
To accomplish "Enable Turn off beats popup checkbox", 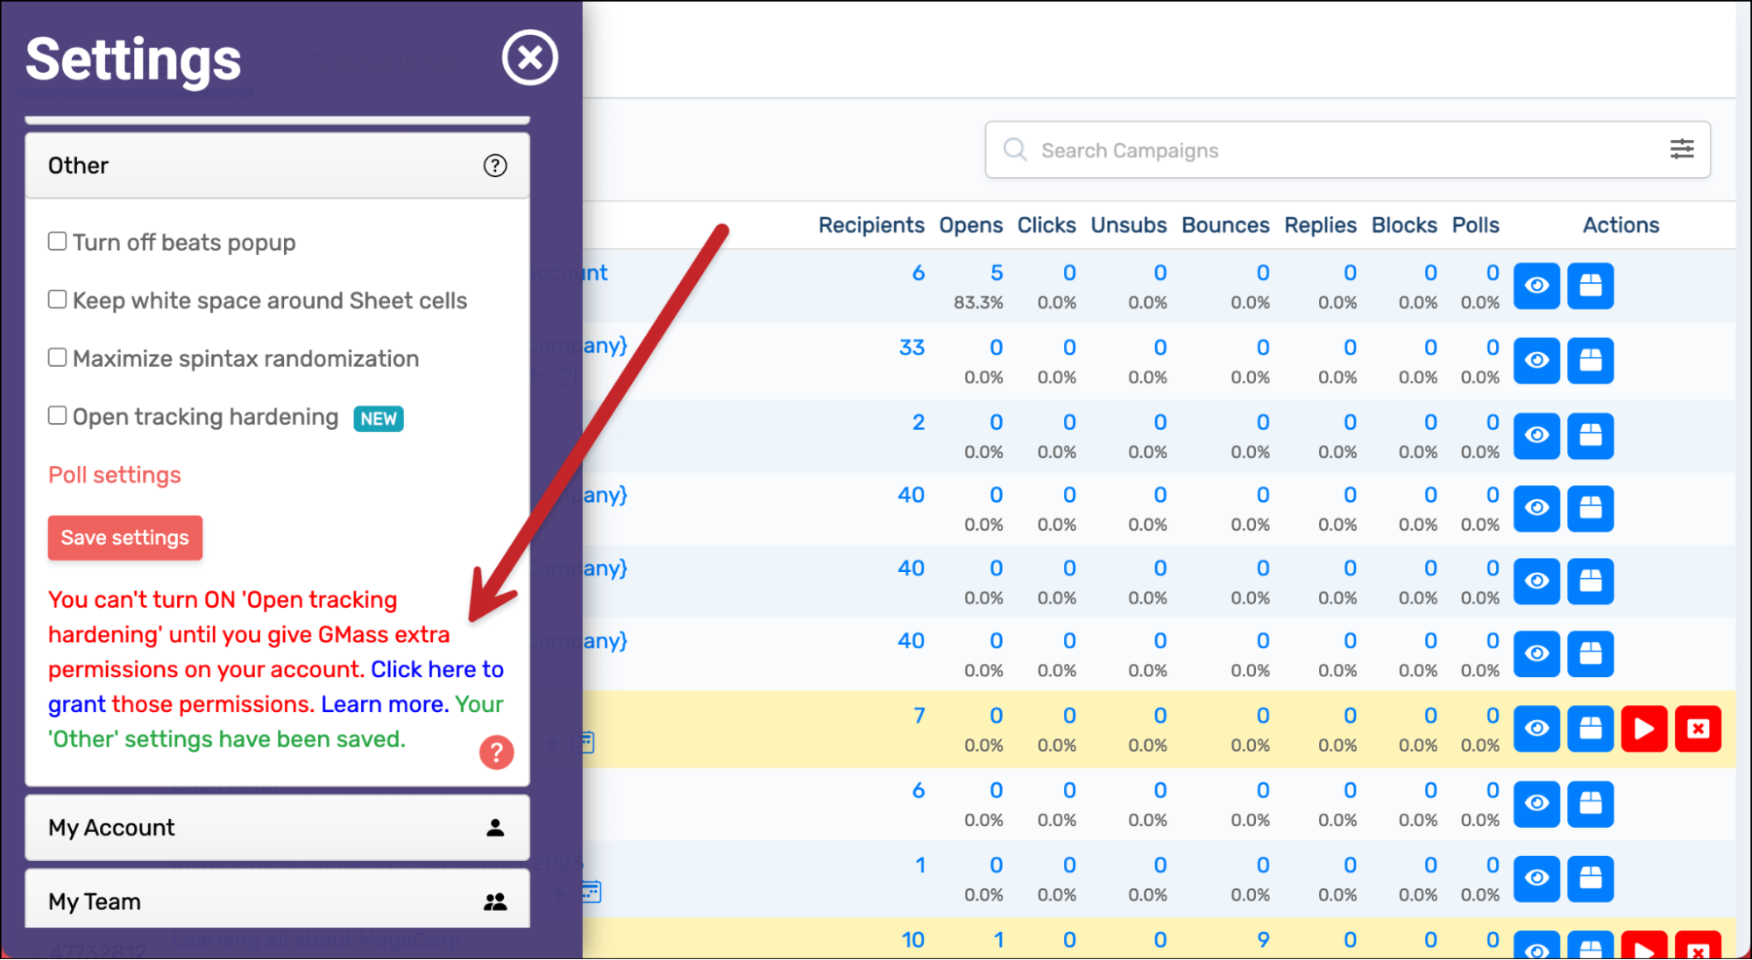I will [x=58, y=241].
